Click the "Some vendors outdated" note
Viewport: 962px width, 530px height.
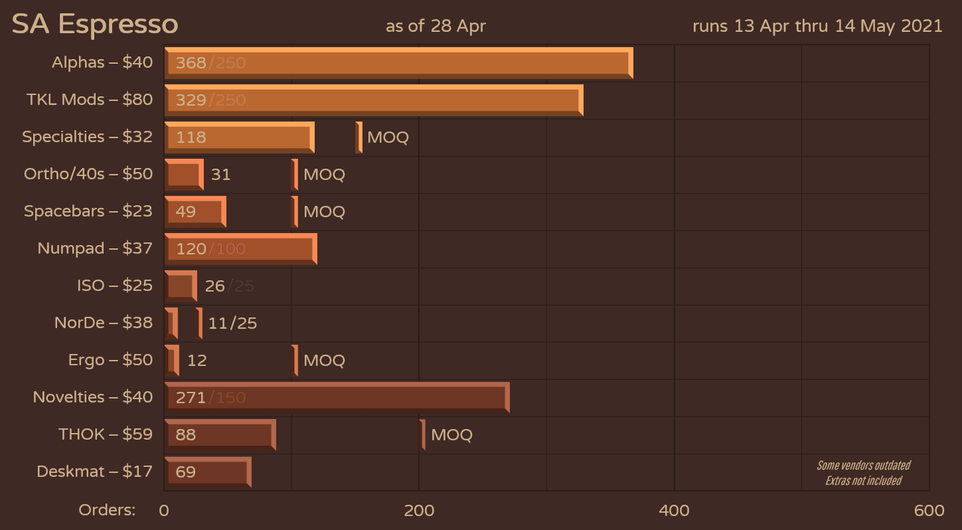863,466
